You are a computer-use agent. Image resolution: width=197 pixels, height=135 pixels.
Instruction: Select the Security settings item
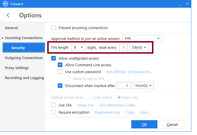point(18,48)
